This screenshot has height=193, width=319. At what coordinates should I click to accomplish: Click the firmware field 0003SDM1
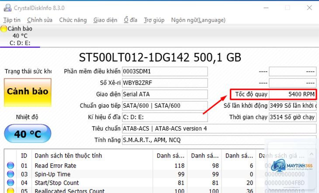(x=165, y=71)
